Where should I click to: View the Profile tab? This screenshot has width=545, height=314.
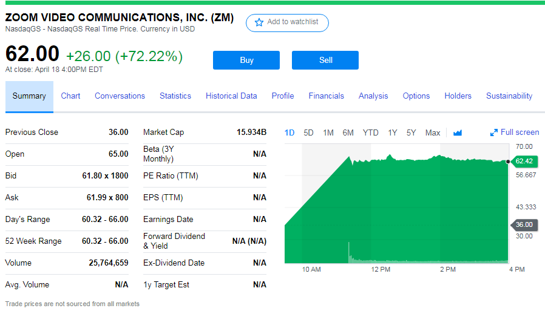[283, 96]
